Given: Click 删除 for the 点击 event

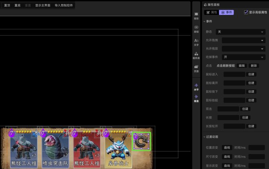Looking at the screenshot, I should tap(254, 66).
